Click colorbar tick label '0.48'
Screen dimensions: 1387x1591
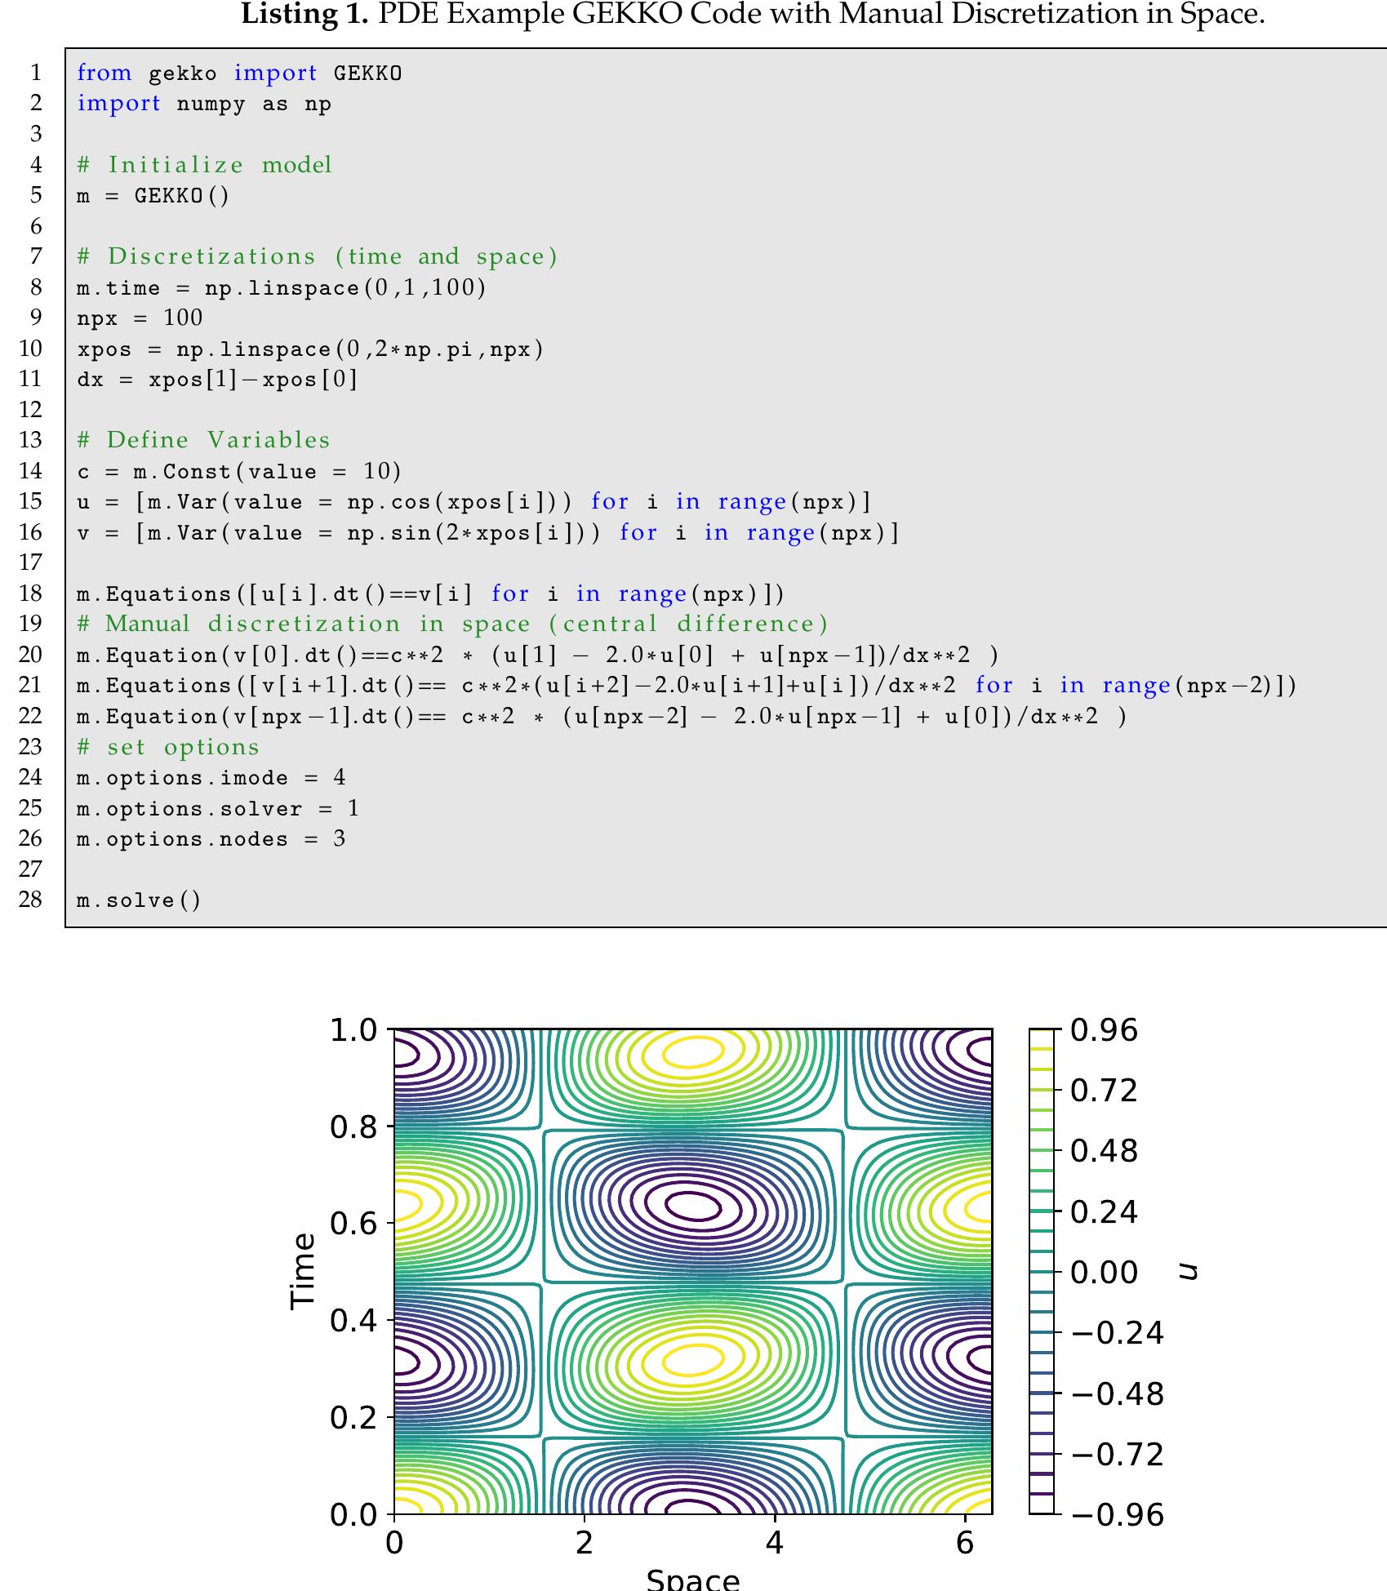click(1104, 1151)
